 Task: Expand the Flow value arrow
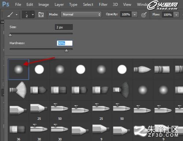tap(176, 15)
